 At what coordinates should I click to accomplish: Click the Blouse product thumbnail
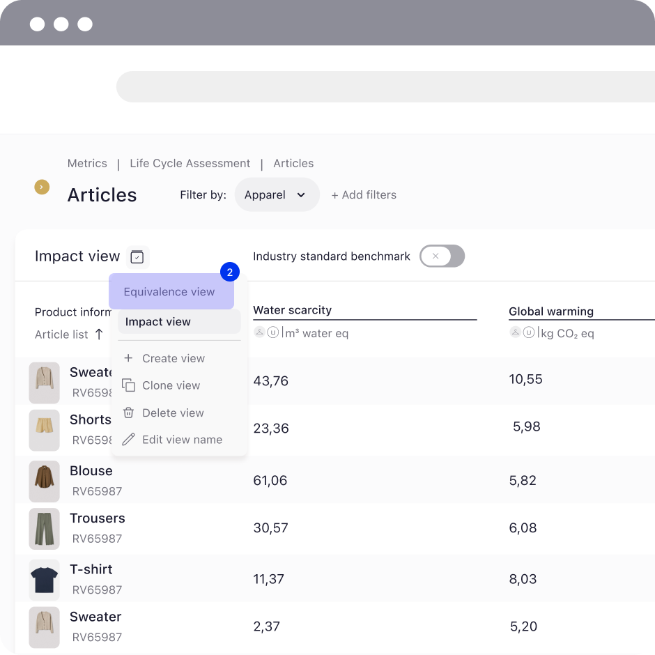coord(45,481)
